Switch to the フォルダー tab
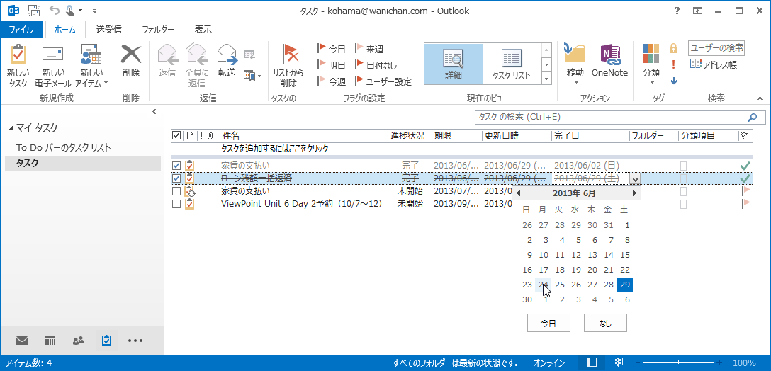This screenshot has width=771, height=371. [158, 30]
